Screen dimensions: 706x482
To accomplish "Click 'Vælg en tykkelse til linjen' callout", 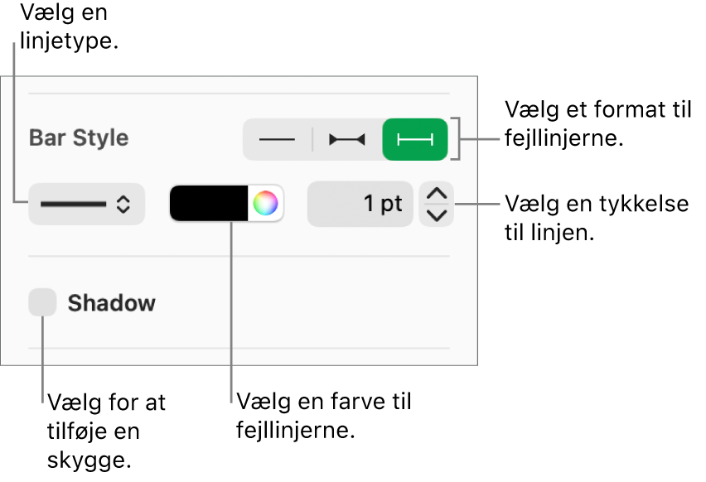I will point(597,219).
